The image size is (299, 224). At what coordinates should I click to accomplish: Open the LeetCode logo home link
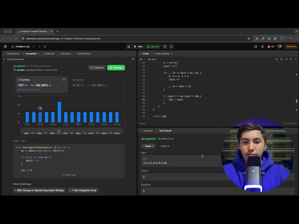(5, 47)
